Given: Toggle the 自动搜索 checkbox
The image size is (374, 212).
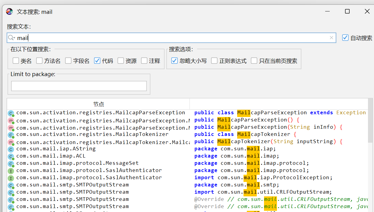Looking at the screenshot, I should tap(345, 38).
